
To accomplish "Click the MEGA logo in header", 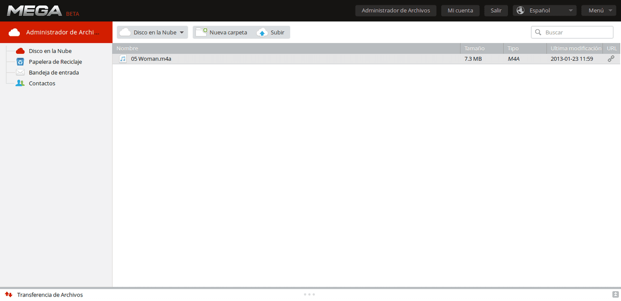I will [x=34, y=11].
